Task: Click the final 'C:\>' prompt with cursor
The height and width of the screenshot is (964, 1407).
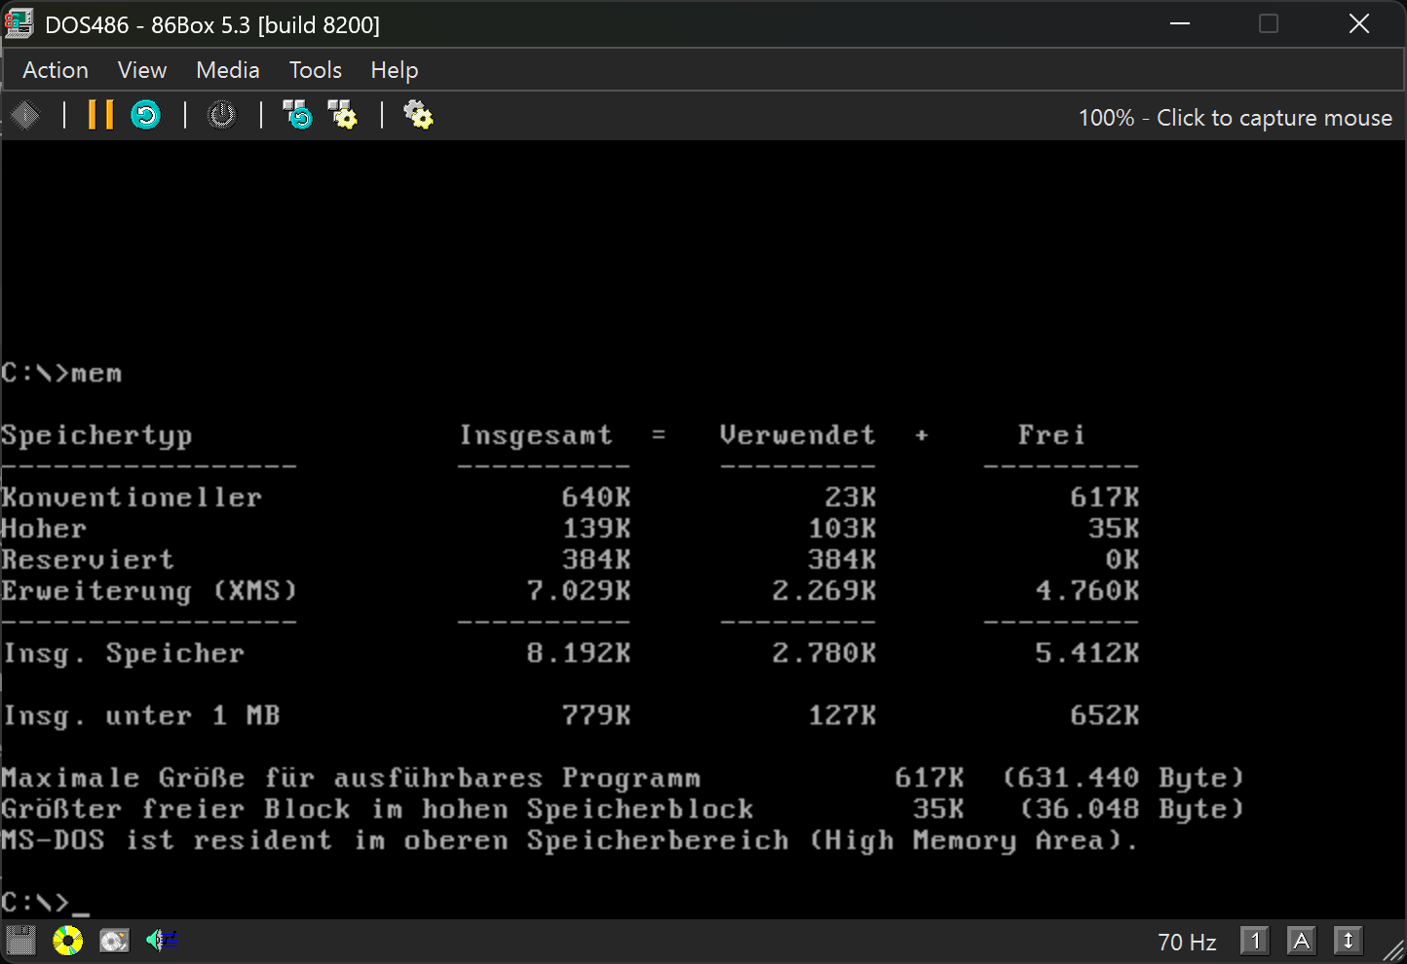Action: 45,903
